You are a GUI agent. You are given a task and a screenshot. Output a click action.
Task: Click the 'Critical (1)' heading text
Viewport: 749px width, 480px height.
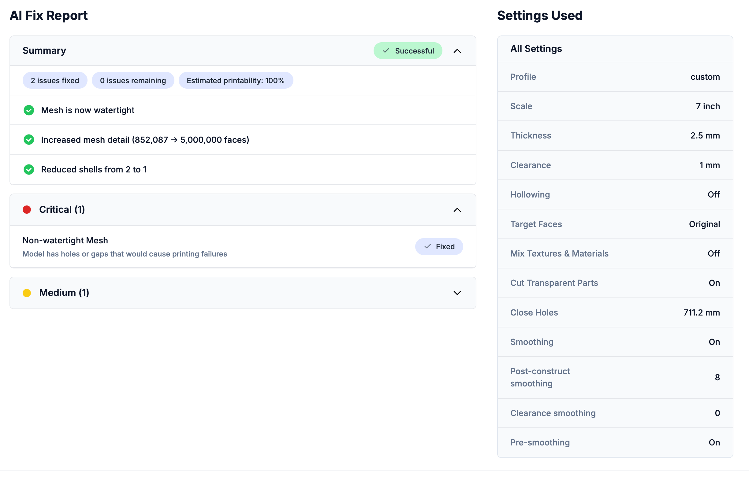pyautogui.click(x=62, y=209)
